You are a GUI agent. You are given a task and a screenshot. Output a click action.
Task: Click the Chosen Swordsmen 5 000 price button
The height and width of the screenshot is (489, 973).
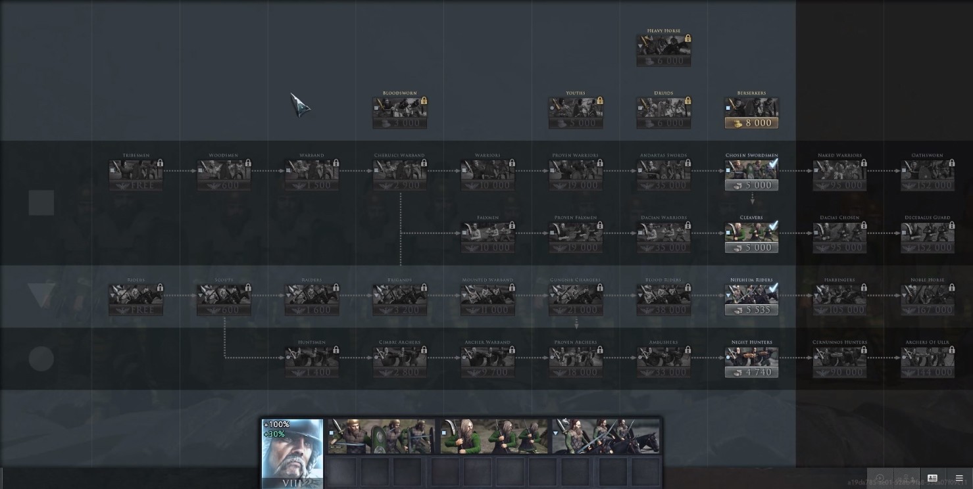[751, 185]
